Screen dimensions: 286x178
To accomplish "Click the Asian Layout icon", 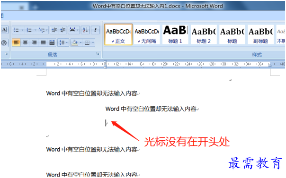I will pyautogui.click(x=72, y=30).
